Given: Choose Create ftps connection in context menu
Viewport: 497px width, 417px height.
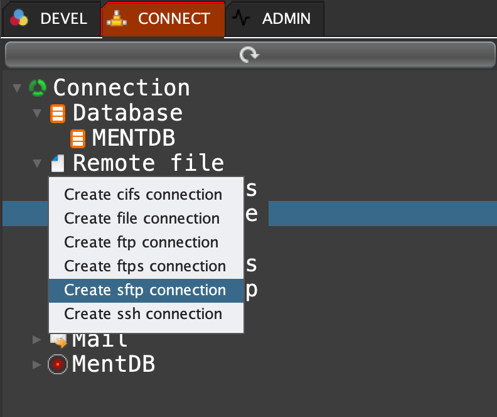Looking at the screenshot, I should coord(145,266).
